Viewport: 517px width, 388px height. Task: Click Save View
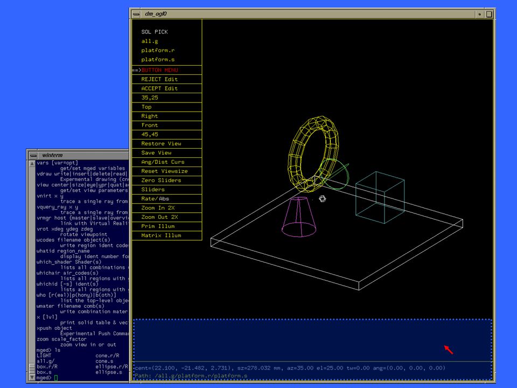point(167,153)
